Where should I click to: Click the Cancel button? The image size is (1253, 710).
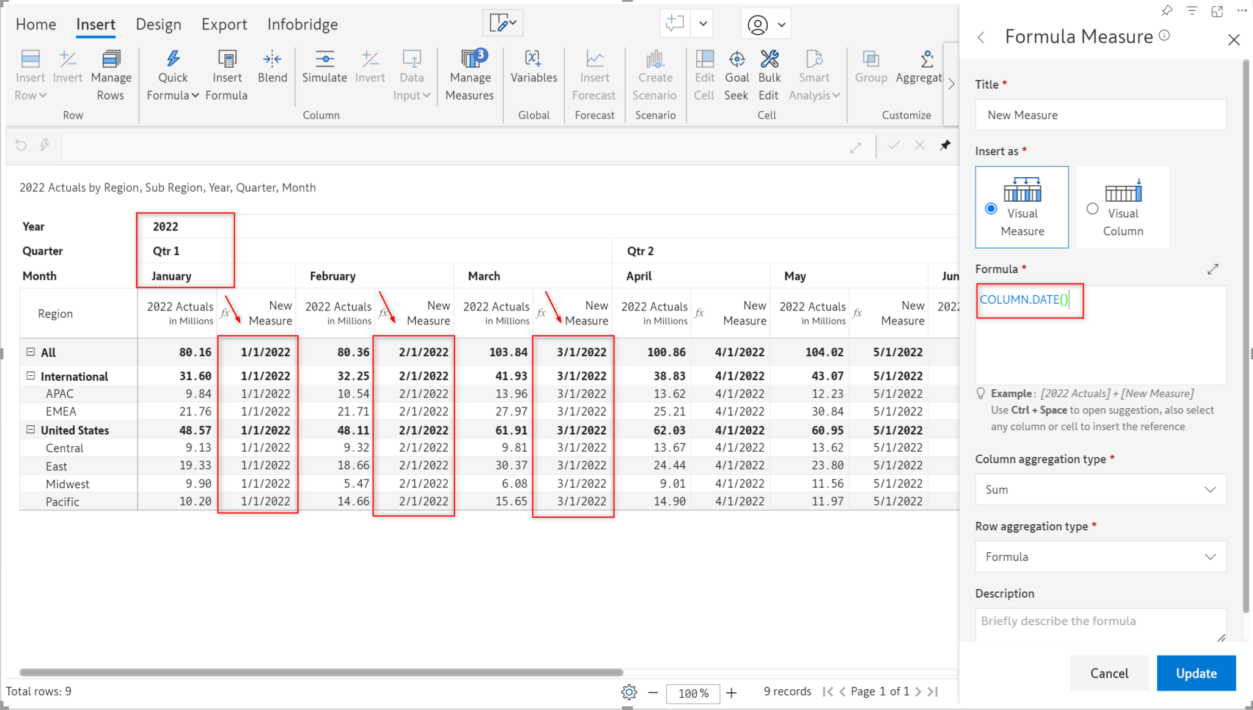coord(1109,673)
